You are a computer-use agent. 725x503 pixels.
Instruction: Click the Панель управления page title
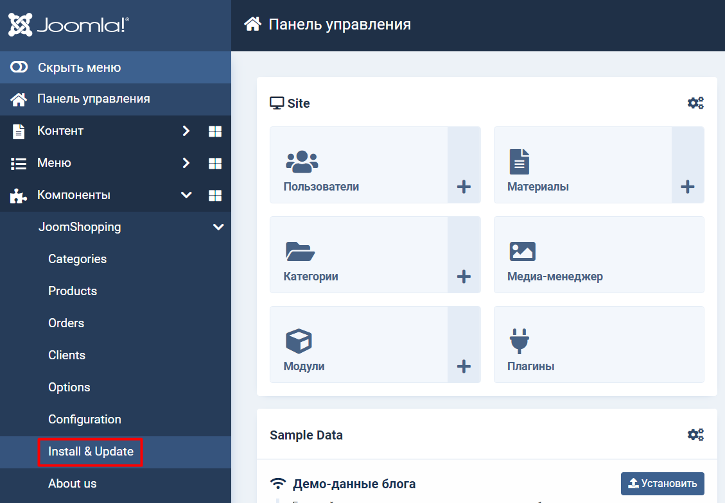click(339, 24)
